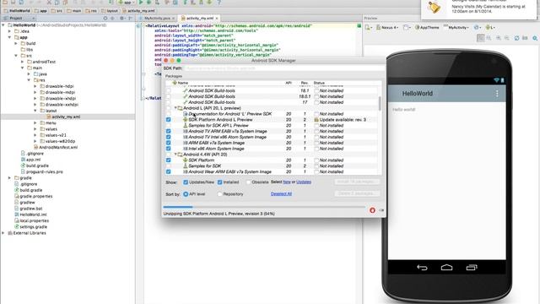Click the SDK Manager package list scrollbar
Viewport: 540px width, 304px height.
[380, 103]
